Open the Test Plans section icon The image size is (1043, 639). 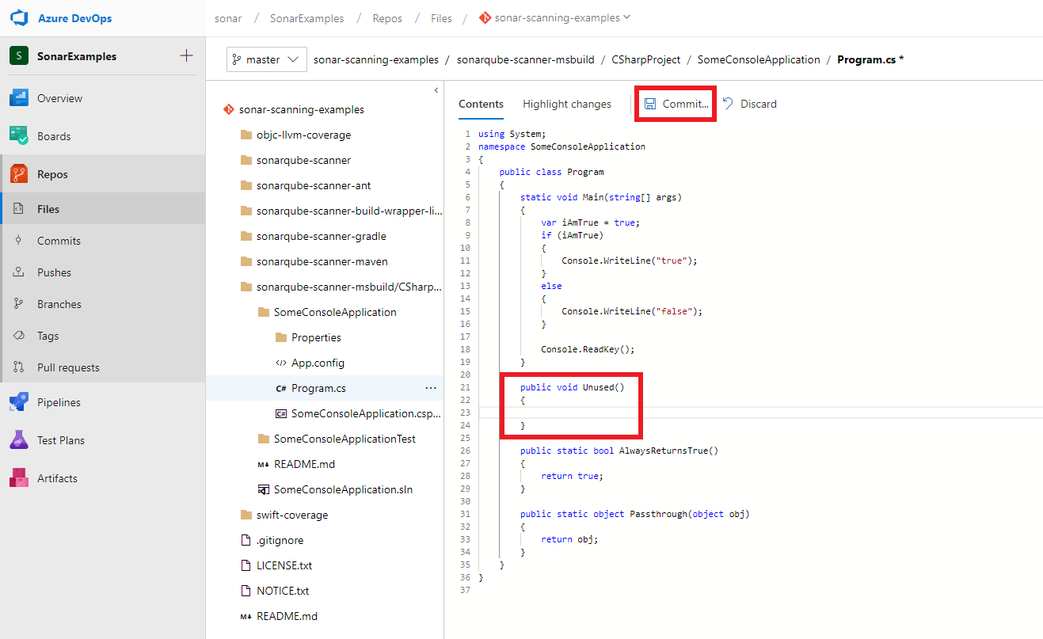coord(19,440)
